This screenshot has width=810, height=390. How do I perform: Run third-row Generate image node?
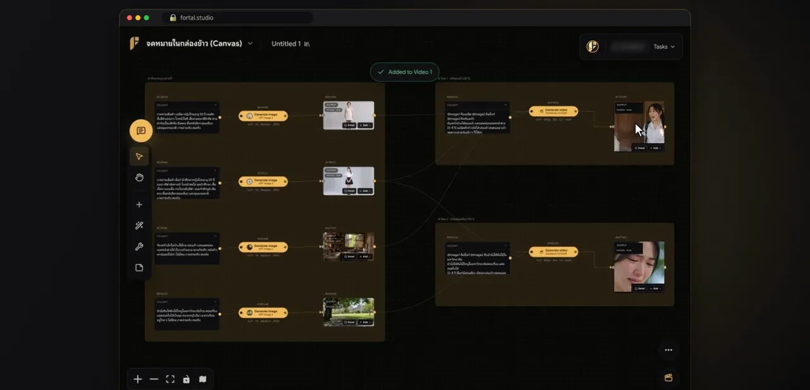[263, 247]
